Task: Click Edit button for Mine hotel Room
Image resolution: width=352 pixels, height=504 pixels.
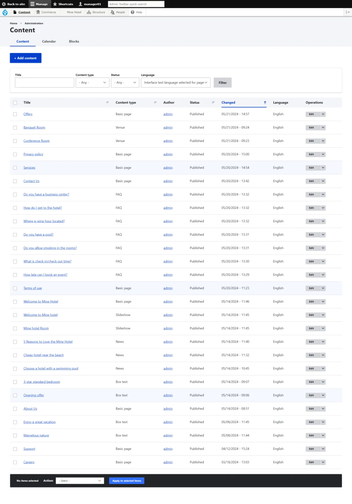Action: click(313, 328)
